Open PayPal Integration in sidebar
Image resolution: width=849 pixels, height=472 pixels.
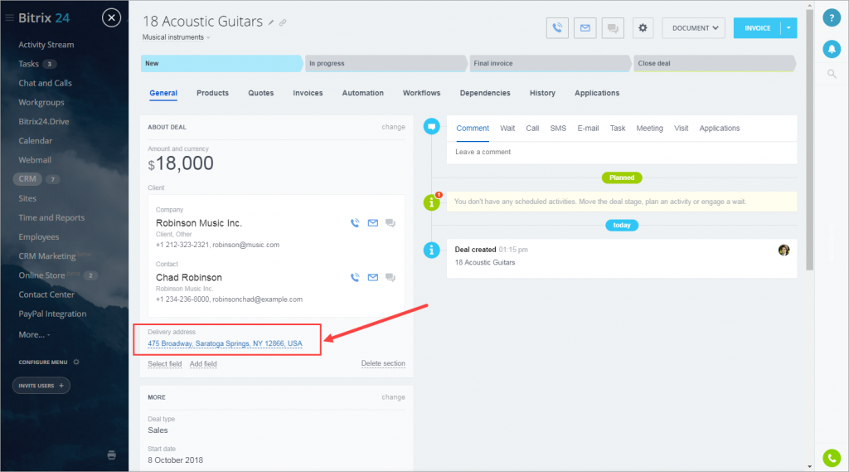coord(52,314)
